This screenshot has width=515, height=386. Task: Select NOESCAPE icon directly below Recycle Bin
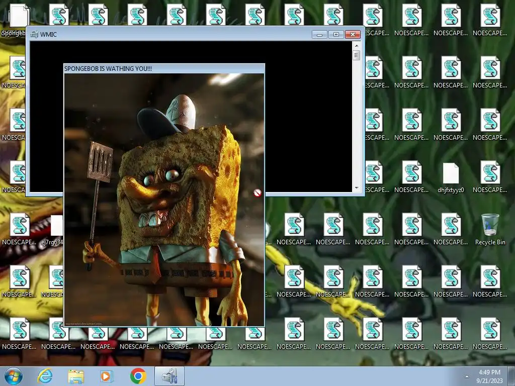click(x=490, y=281)
